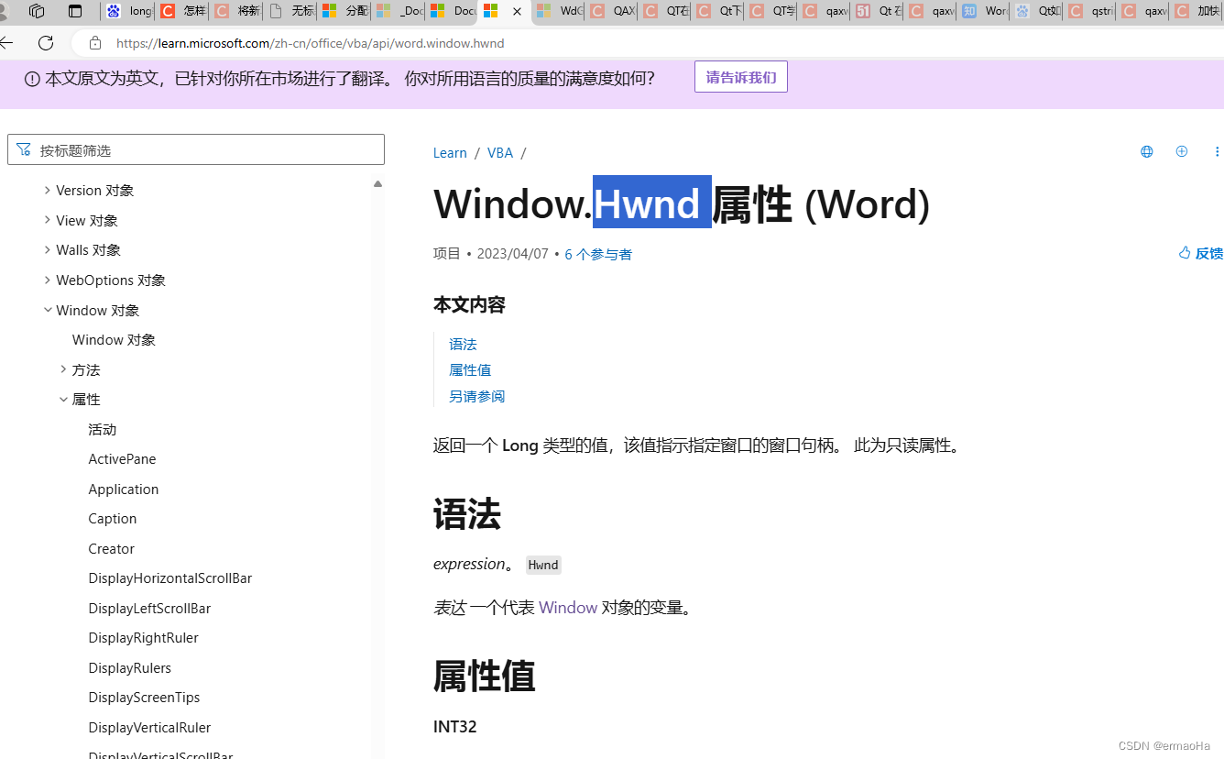Open the tab actions menu icon
The image size is (1224, 759).
(75, 11)
